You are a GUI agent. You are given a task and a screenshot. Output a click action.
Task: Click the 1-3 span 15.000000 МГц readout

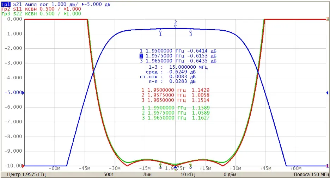pos(178,67)
